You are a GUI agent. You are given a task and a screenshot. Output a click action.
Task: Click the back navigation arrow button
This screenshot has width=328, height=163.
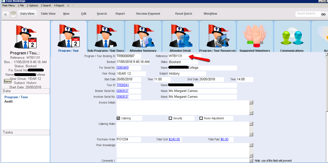coord(6,14)
